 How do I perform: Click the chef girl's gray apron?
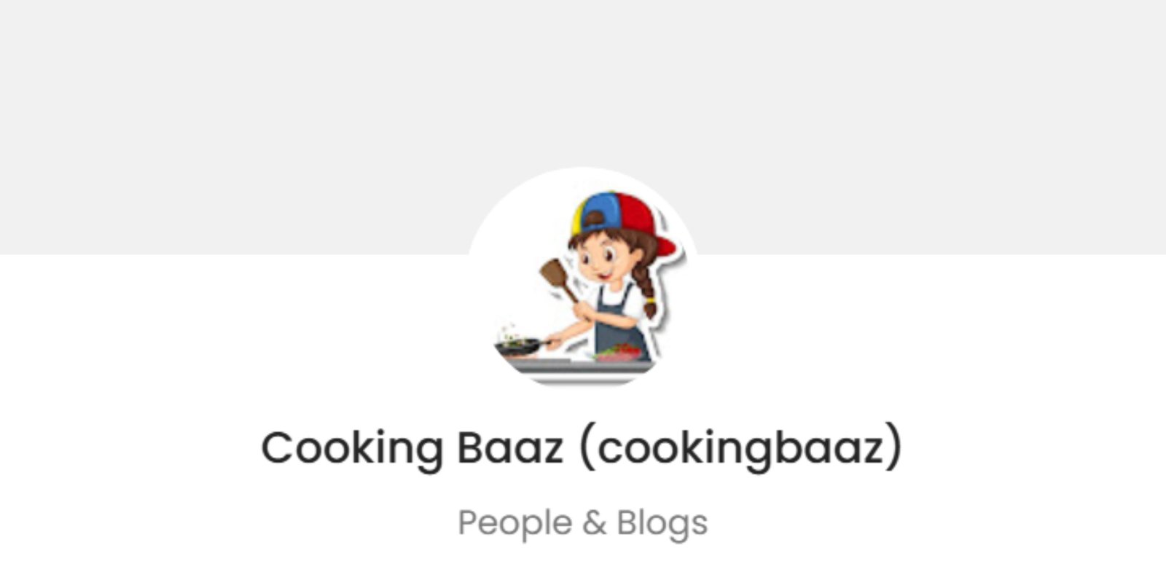pyautogui.click(x=618, y=321)
